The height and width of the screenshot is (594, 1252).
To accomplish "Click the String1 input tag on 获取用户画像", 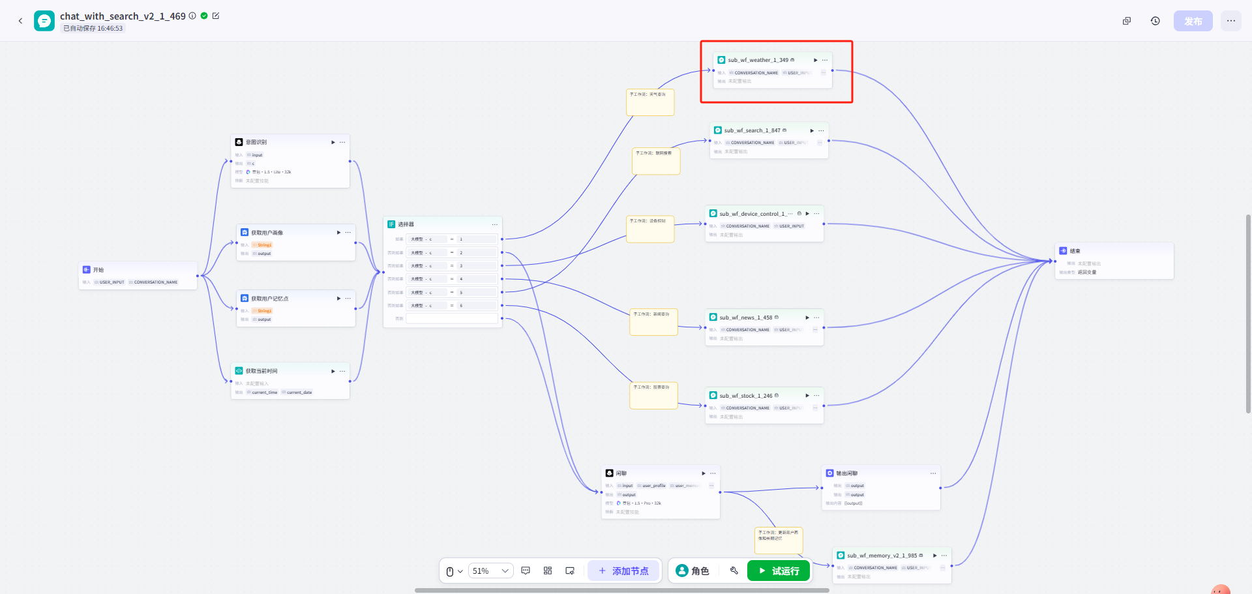I will tap(262, 245).
